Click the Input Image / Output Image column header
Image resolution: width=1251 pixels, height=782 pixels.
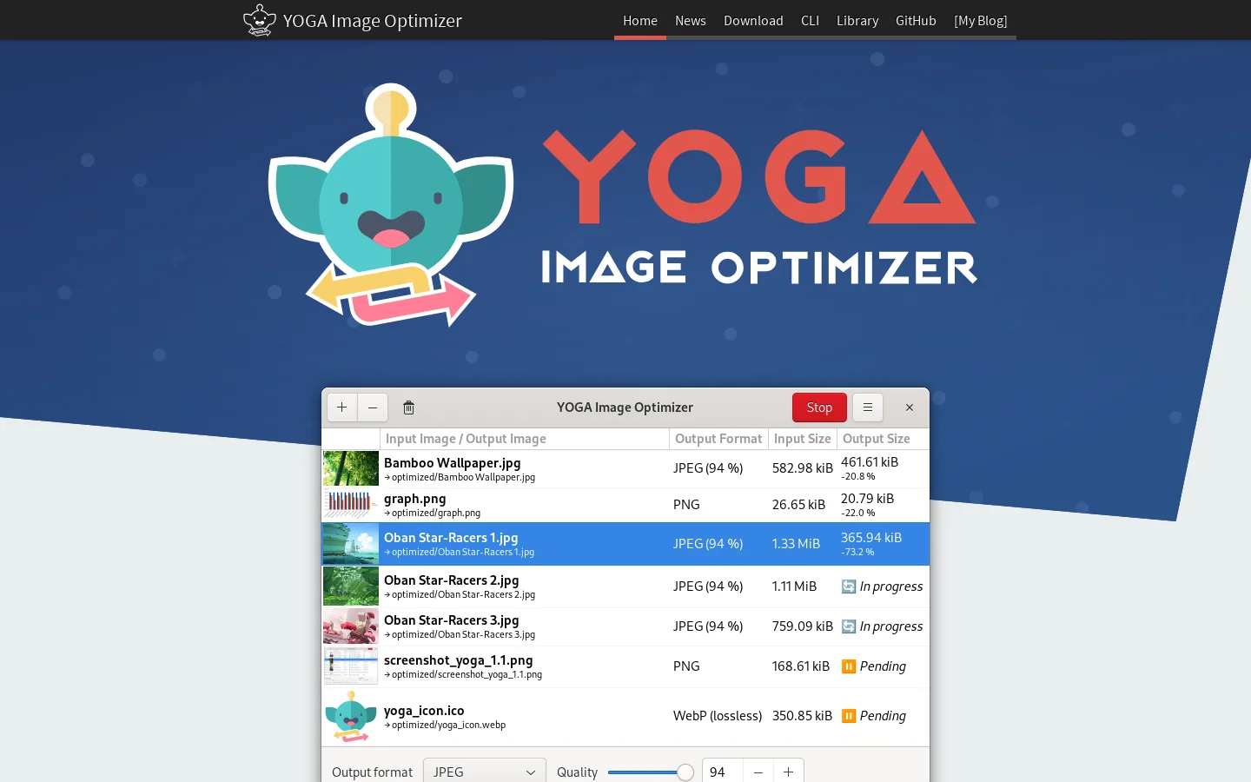[525, 439]
